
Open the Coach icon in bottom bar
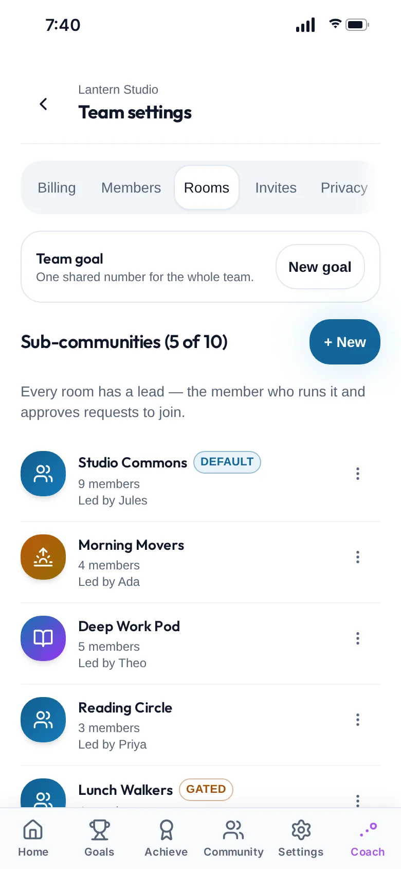coord(368,830)
